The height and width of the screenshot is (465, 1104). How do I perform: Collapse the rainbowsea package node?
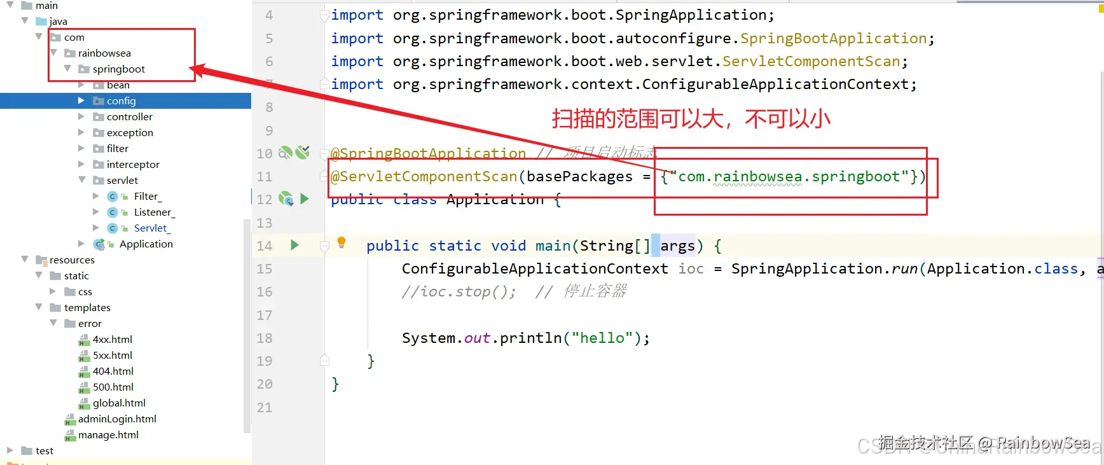(x=53, y=53)
